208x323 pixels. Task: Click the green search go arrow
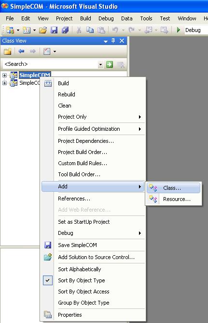(x=110, y=64)
